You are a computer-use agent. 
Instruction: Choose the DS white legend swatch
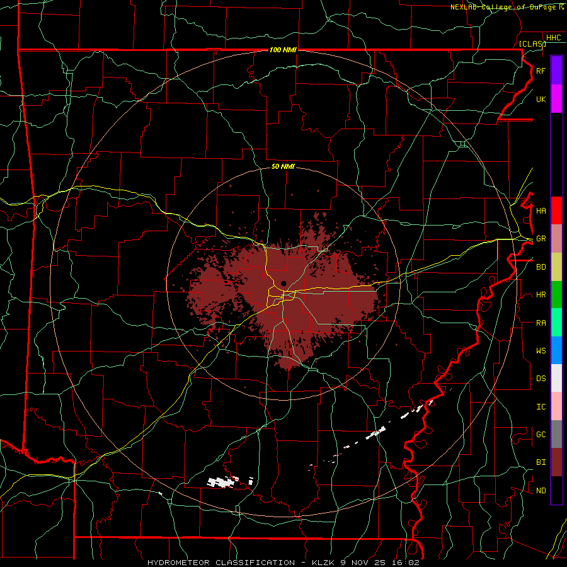(x=556, y=378)
